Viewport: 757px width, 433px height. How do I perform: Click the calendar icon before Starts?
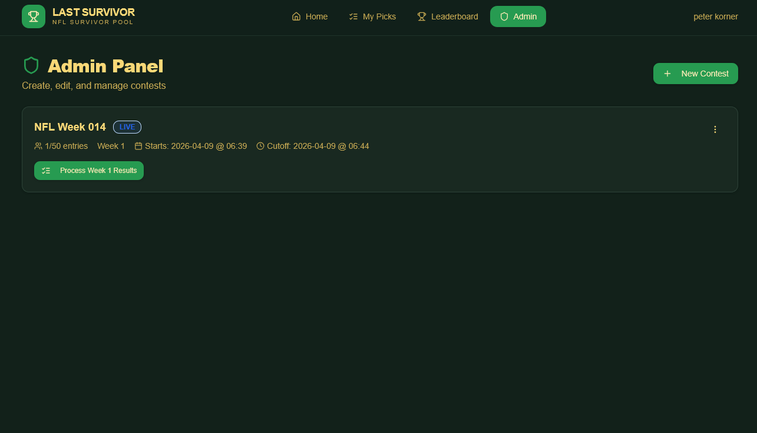[x=138, y=146]
